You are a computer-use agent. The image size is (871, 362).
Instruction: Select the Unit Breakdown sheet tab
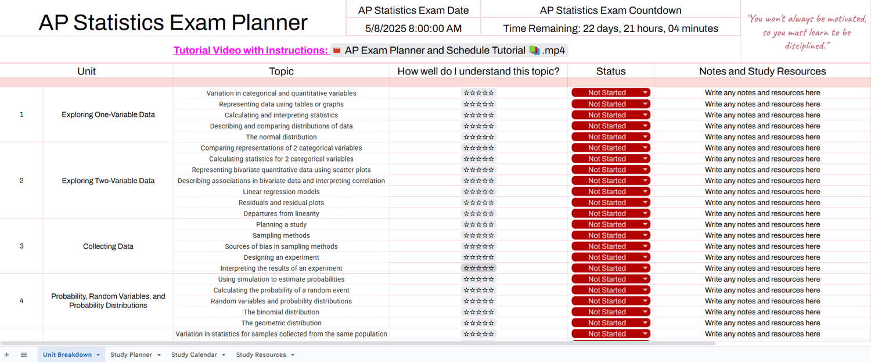pyautogui.click(x=67, y=354)
